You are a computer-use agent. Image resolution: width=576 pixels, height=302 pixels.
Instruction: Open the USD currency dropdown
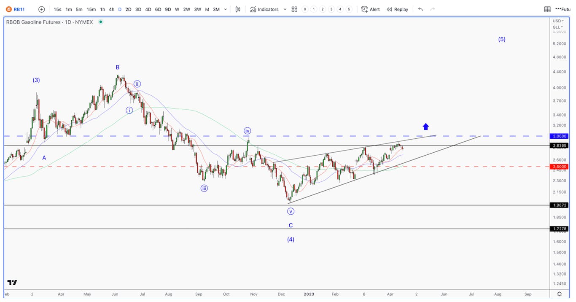[x=557, y=21]
